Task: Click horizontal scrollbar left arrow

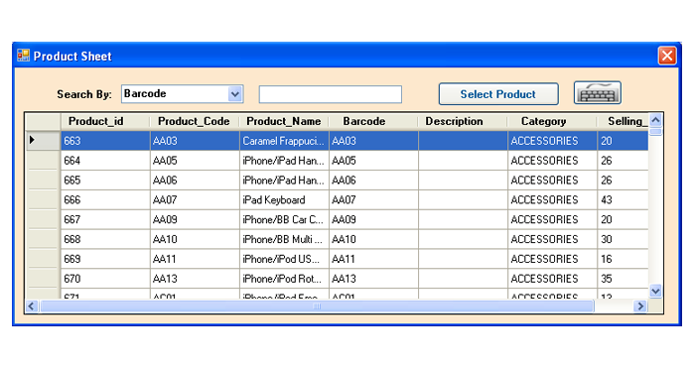Action: 32,306
